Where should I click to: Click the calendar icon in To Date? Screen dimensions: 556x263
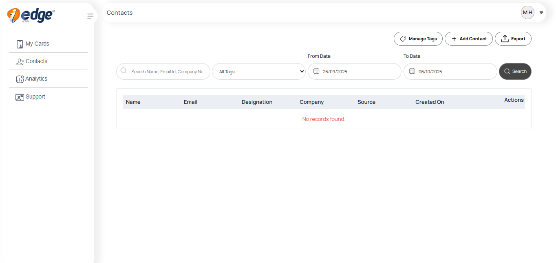pyautogui.click(x=412, y=71)
